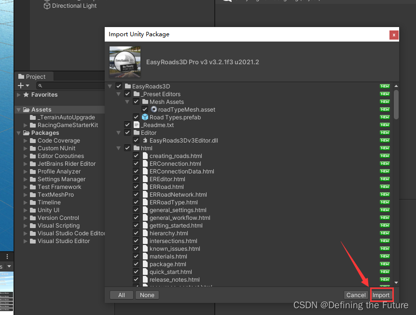Select the Project tab
416x315 pixels.
(34, 76)
